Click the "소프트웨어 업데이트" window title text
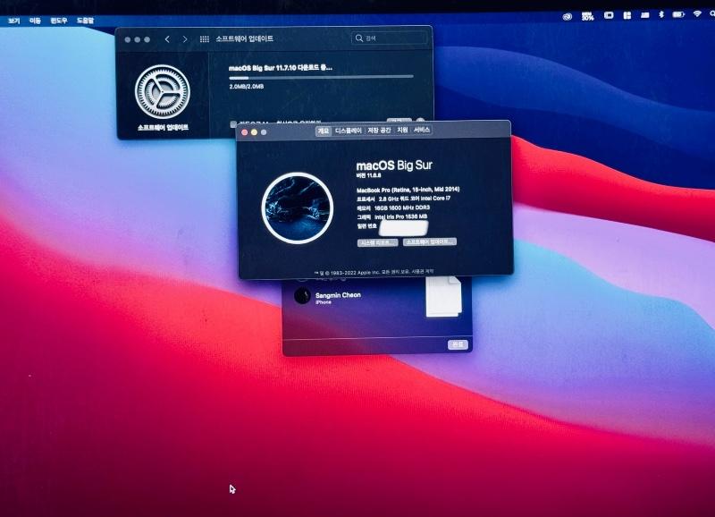This screenshot has width=715, height=517. 244,39
